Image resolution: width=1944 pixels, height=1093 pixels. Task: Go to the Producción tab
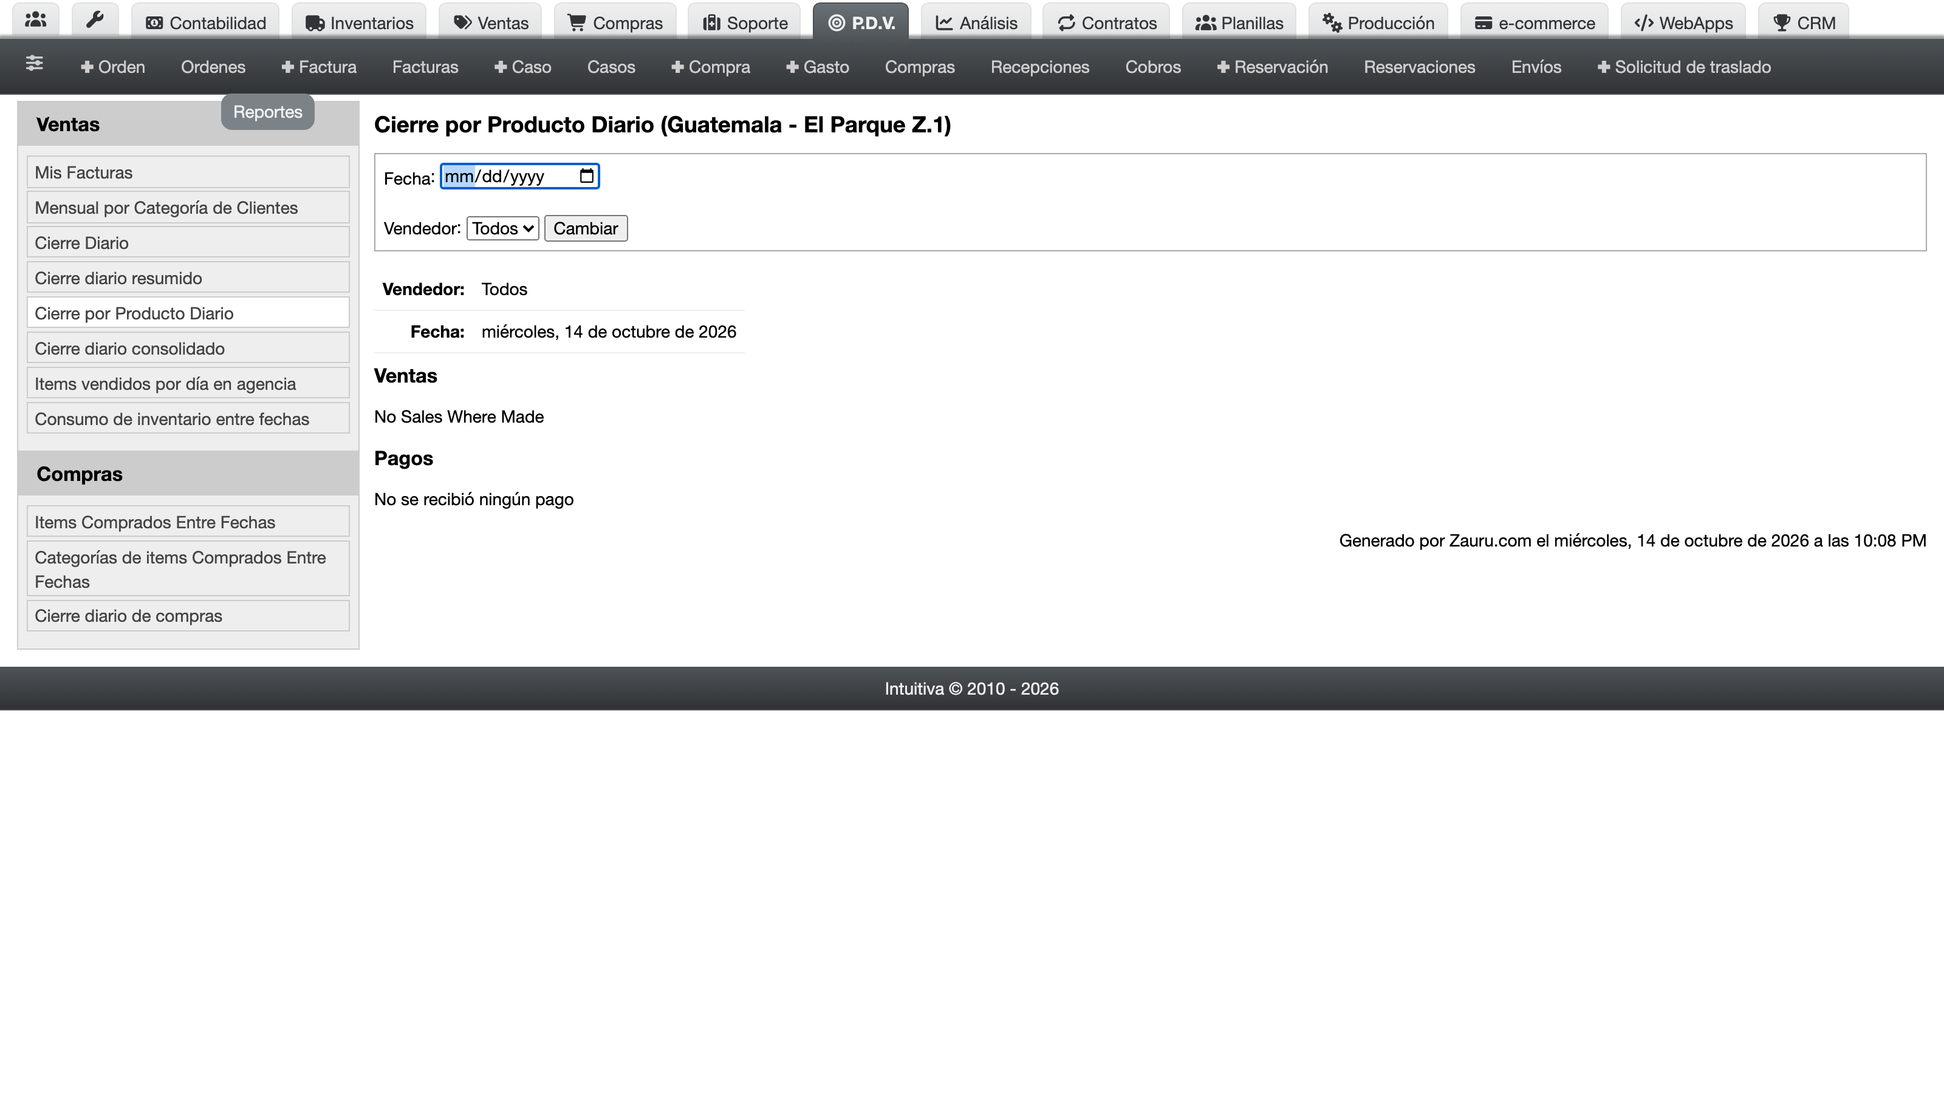click(1378, 22)
